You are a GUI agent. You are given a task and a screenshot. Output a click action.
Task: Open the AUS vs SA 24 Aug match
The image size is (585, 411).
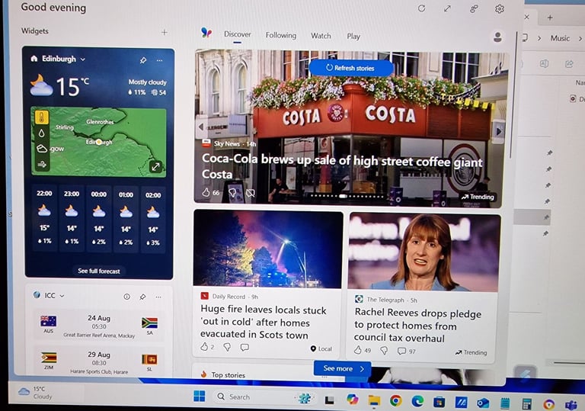[x=99, y=326]
